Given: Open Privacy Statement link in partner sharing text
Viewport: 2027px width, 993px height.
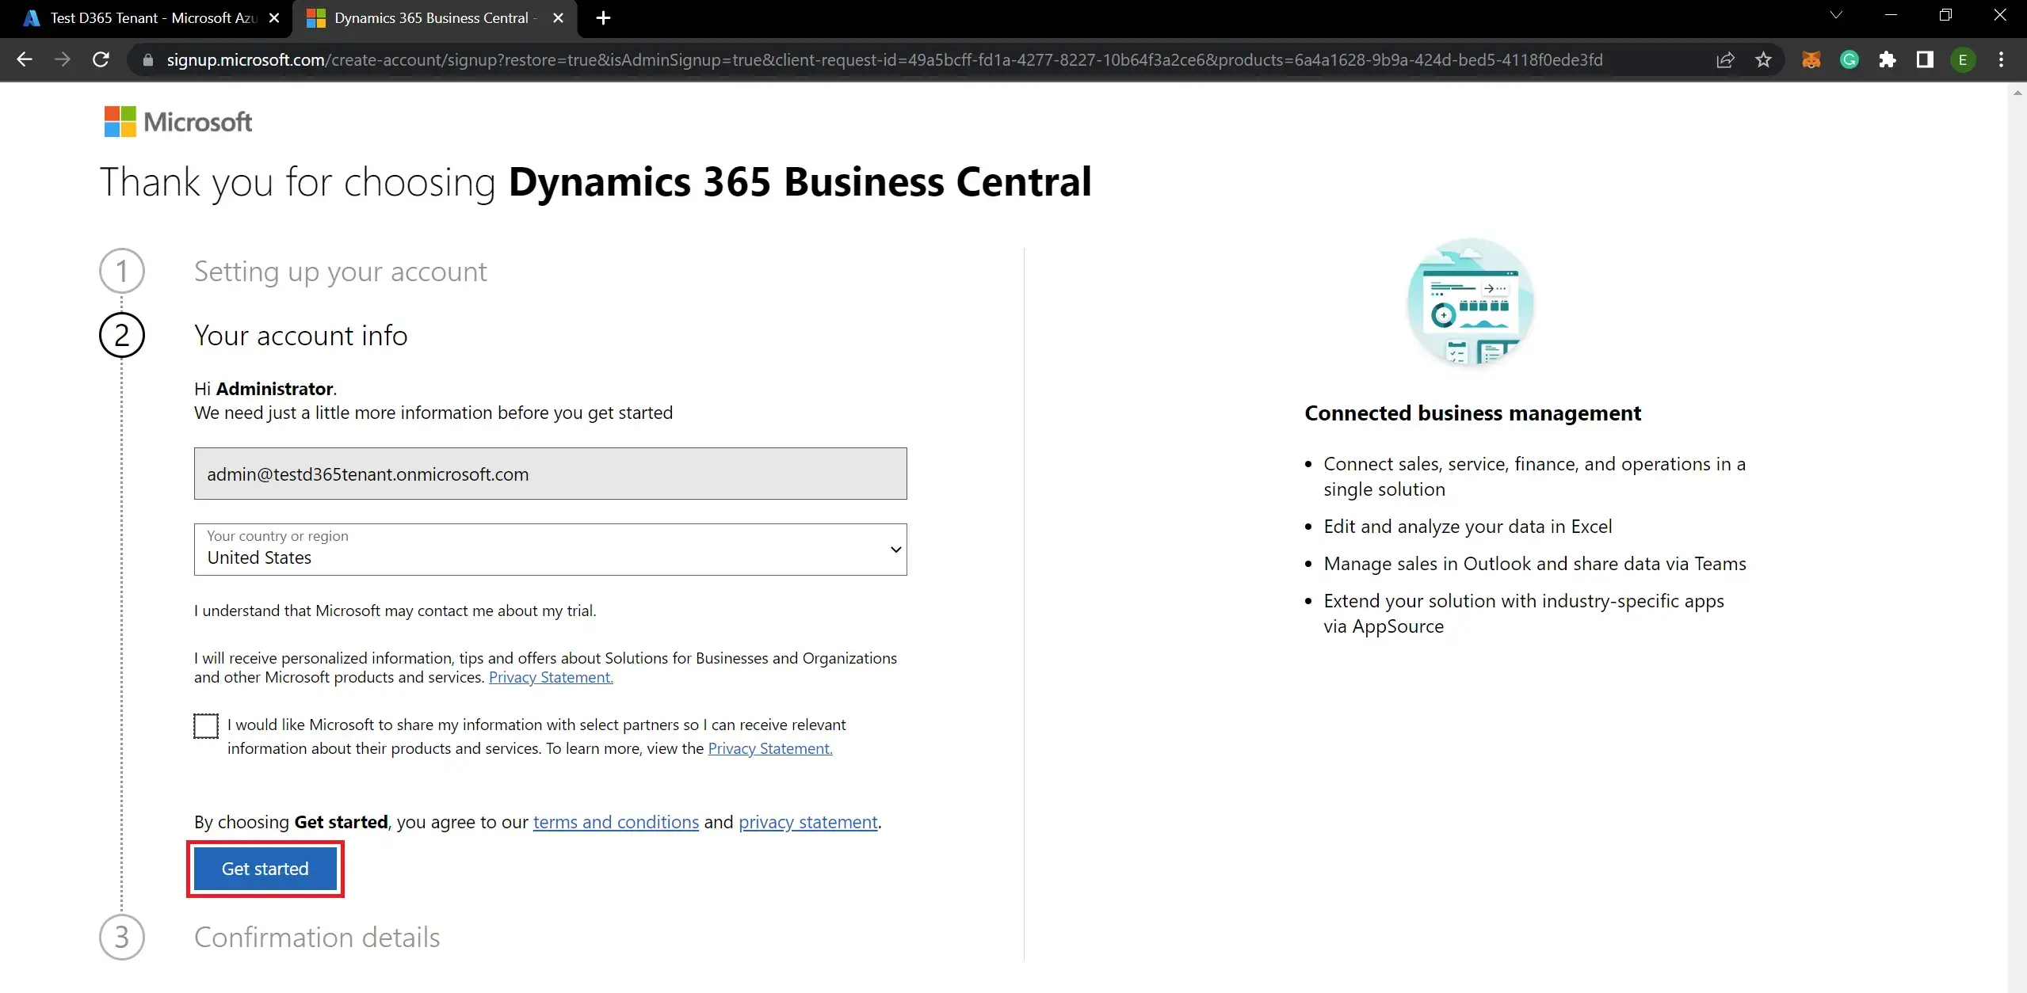Looking at the screenshot, I should 770,748.
